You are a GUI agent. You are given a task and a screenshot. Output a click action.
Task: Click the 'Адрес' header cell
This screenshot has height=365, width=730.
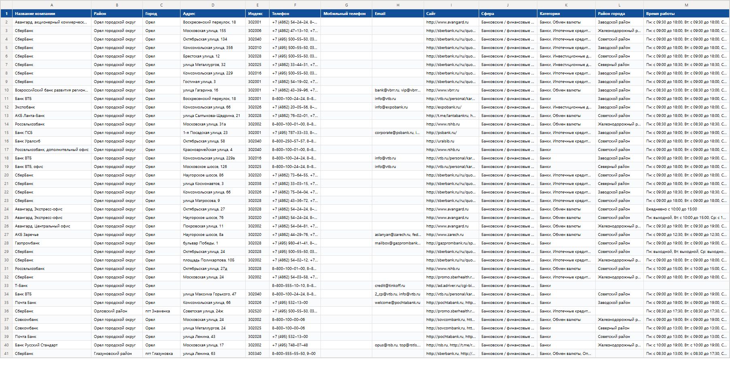213,14
